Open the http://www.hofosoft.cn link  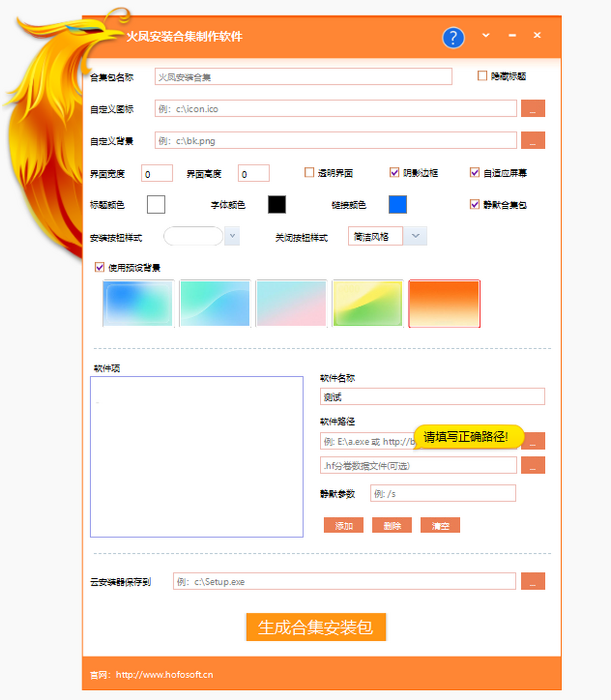[164, 675]
